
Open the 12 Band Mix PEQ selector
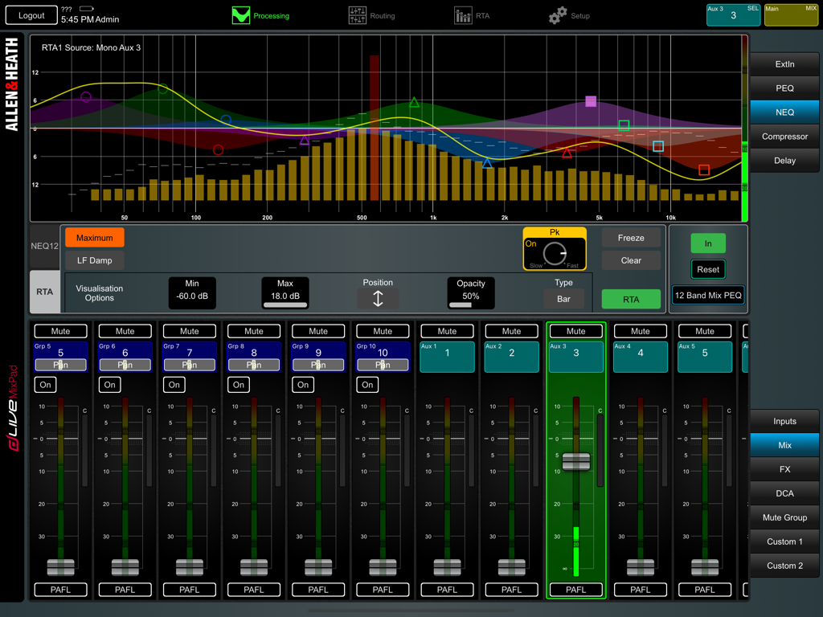[x=708, y=295]
